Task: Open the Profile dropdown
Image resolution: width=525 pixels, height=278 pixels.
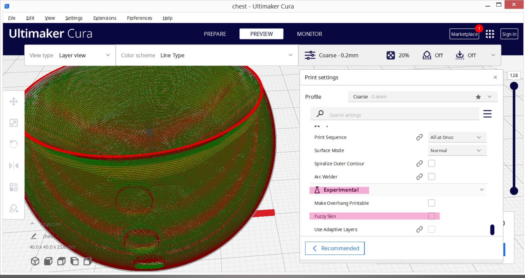Action: [x=422, y=97]
